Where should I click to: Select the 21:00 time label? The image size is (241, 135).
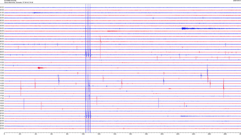[x=2, y=116]
